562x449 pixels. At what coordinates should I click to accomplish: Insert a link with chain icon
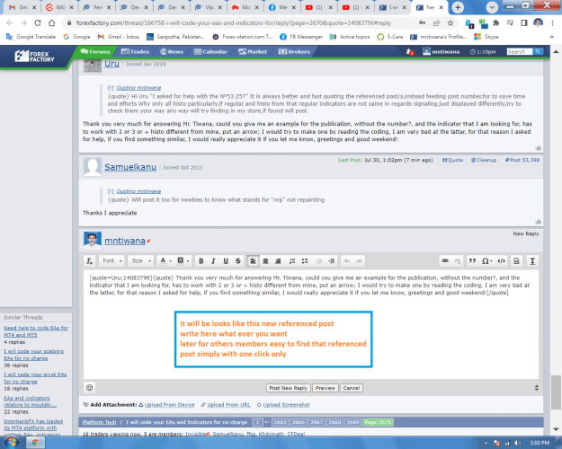click(x=445, y=261)
